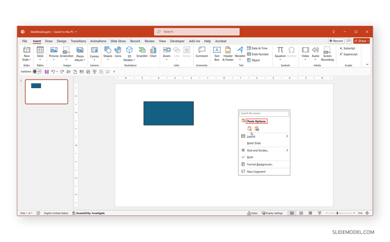This screenshot has height=242, width=390.
Task: Start Slide Show from status bar icon
Action: pyautogui.click(x=320, y=213)
